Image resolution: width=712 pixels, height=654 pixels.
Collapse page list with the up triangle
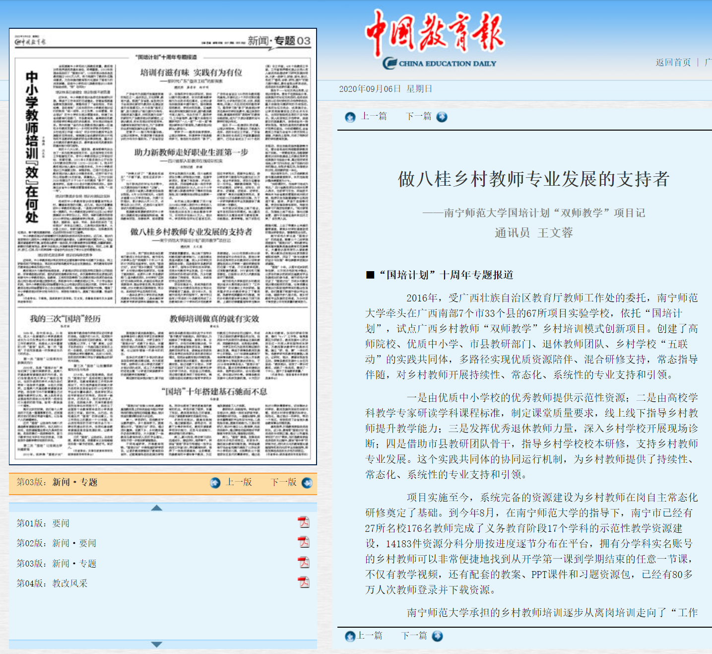157,508
